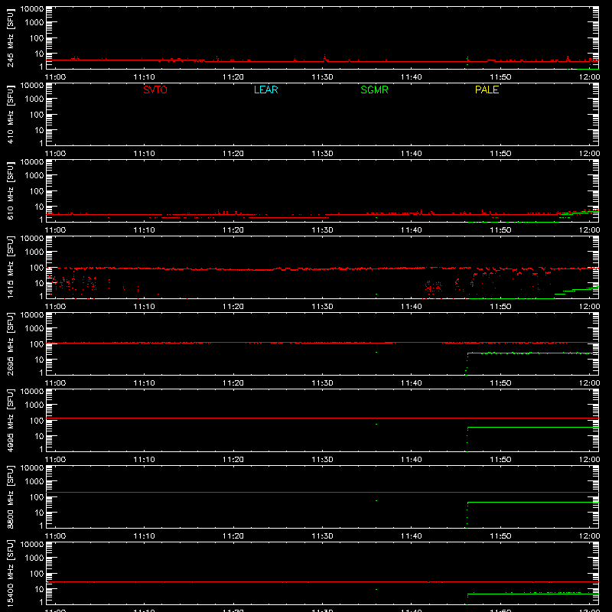Viewport: 612px width, 612px height.
Task: Click 11:20 time tick below 2695 MHz panel
Action: tap(233, 383)
